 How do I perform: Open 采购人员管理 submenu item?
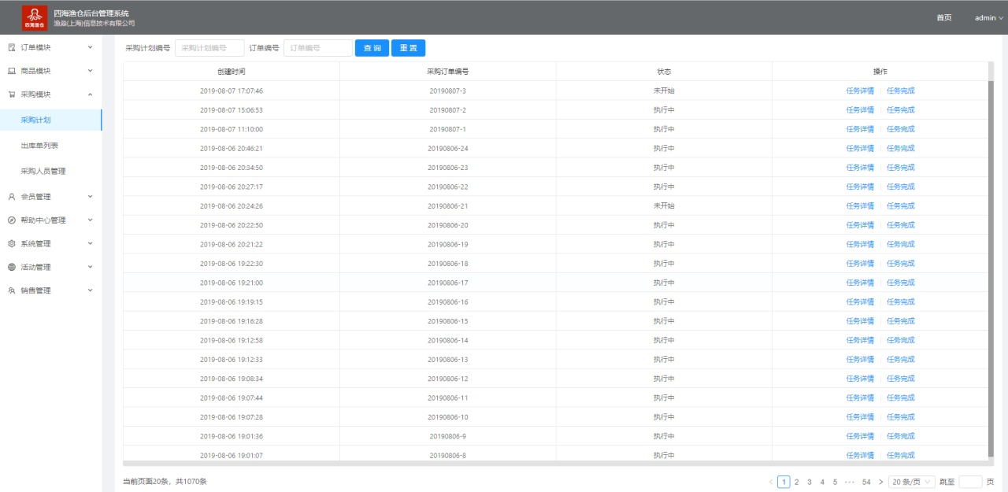43,171
